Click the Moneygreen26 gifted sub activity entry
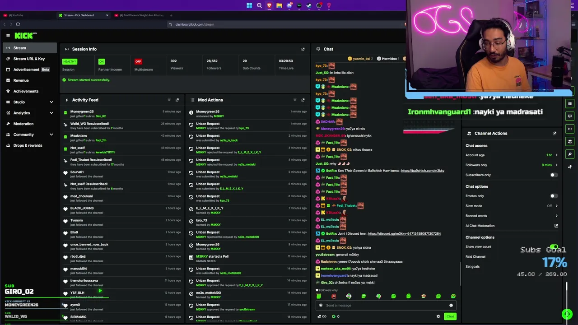Screen dimensions: 578x325 click(x=122, y=114)
